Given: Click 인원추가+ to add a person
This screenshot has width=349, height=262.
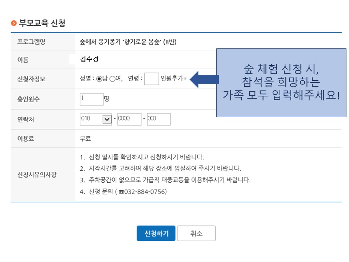Looking at the screenshot, I should pos(174,78).
